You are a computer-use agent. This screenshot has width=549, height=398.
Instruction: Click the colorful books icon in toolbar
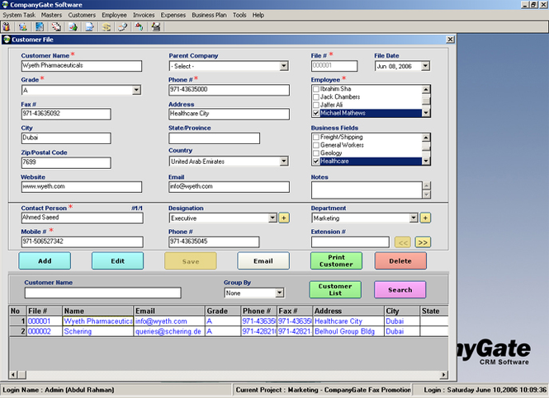pos(7,26)
